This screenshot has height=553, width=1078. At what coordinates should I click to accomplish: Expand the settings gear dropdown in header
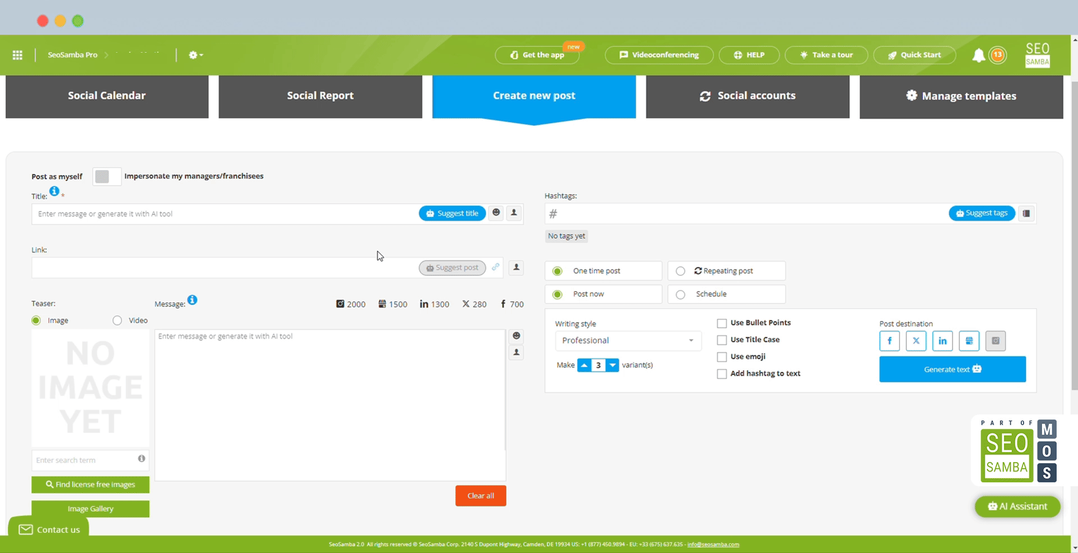click(x=195, y=55)
